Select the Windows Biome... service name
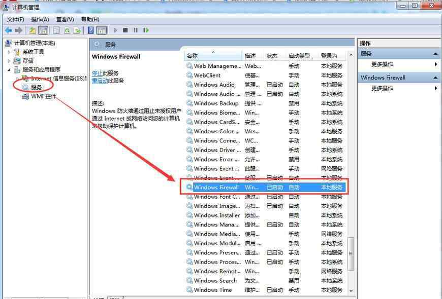 [217, 113]
